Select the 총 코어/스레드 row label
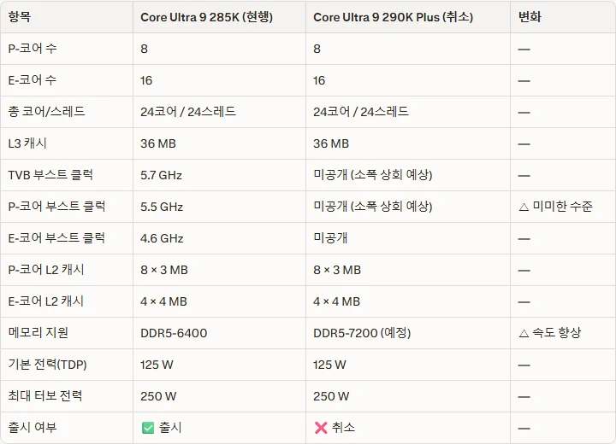This screenshot has width=616, height=444. (46, 112)
